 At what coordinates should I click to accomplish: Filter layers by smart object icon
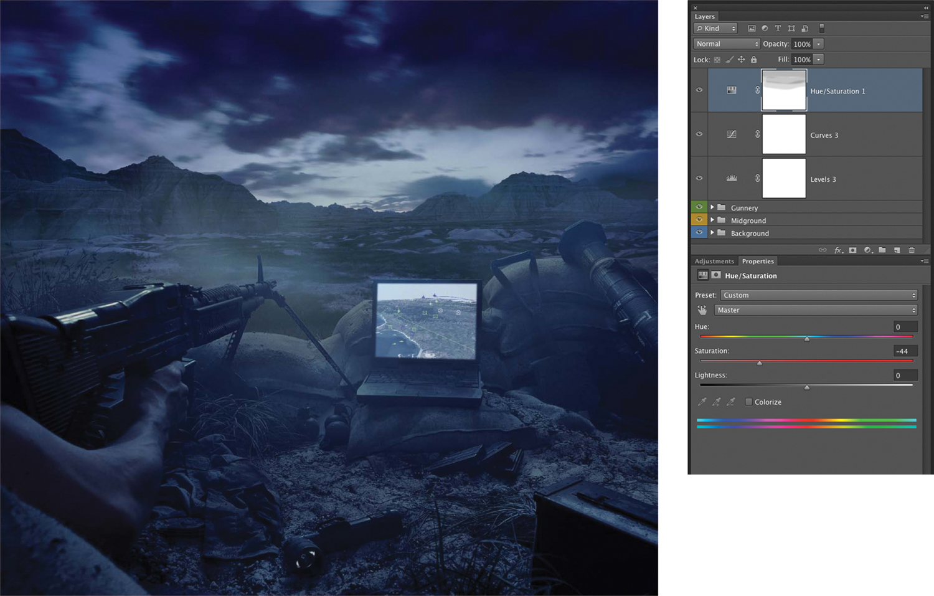[805, 29]
